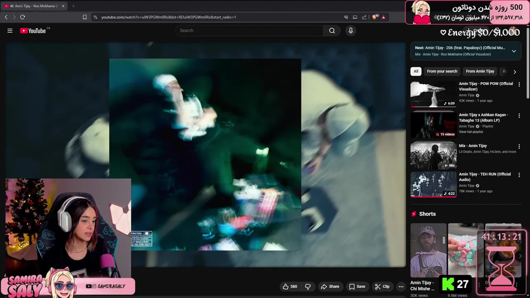Viewport: 530px width, 298px height.
Task: Open options for TEH RUN video
Action: point(519,175)
